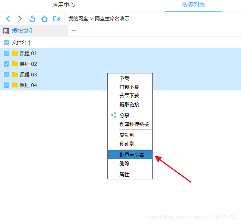This screenshot has width=241, height=224.
Task: Go back with the left arrow icon
Action: pos(8,19)
